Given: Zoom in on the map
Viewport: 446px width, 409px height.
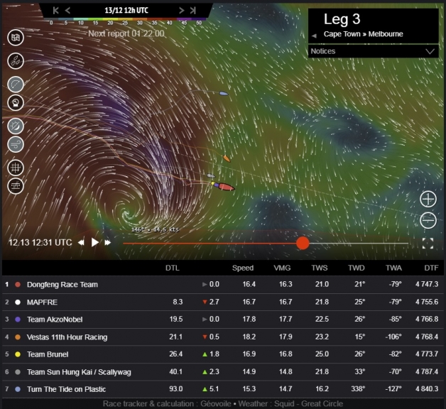Looking at the screenshot, I should point(428,199).
